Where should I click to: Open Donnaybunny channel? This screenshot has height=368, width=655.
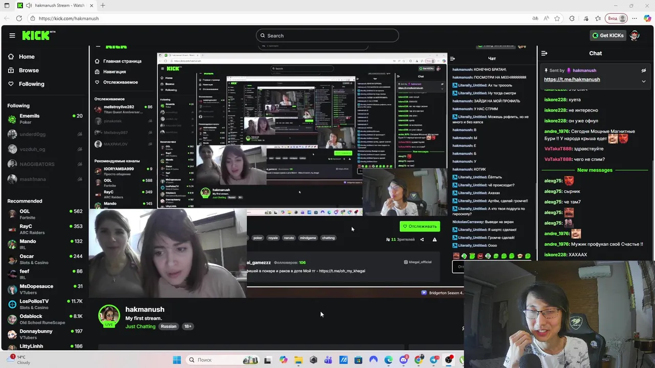(x=45, y=334)
